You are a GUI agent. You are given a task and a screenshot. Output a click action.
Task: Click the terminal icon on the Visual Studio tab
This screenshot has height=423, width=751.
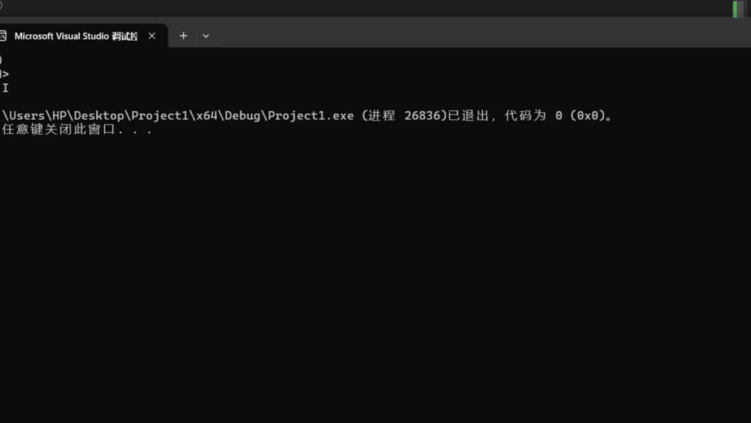point(2,36)
